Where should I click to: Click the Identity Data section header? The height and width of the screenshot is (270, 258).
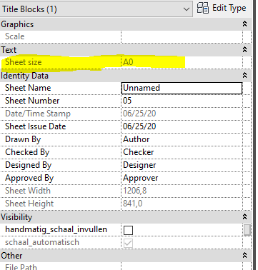(x=126, y=76)
